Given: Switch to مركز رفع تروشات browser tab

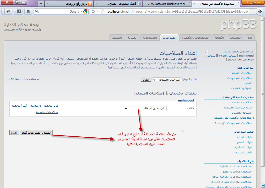Looking at the screenshot, I should pyautogui.click(x=69, y=4).
